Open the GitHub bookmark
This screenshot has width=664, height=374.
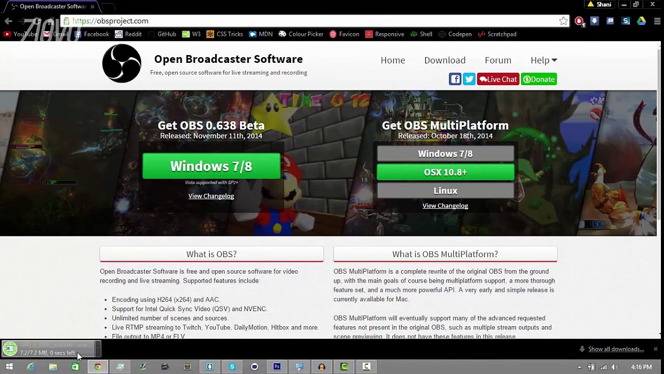pyautogui.click(x=162, y=34)
